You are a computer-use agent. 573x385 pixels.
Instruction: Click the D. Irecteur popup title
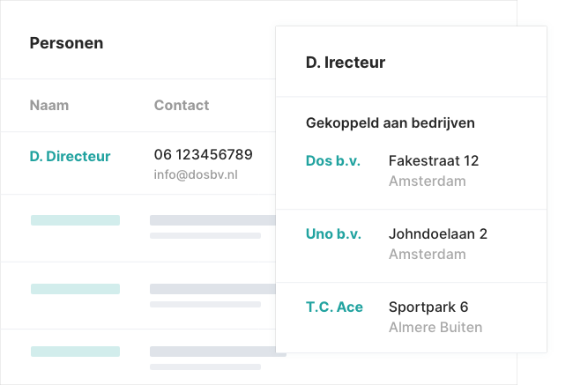click(345, 62)
